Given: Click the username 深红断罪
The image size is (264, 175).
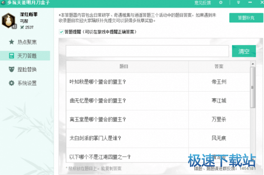Looking at the screenshot, I should point(29,15).
